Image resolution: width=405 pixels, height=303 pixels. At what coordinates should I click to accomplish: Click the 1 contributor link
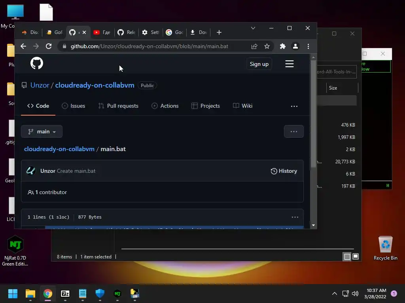click(x=47, y=193)
